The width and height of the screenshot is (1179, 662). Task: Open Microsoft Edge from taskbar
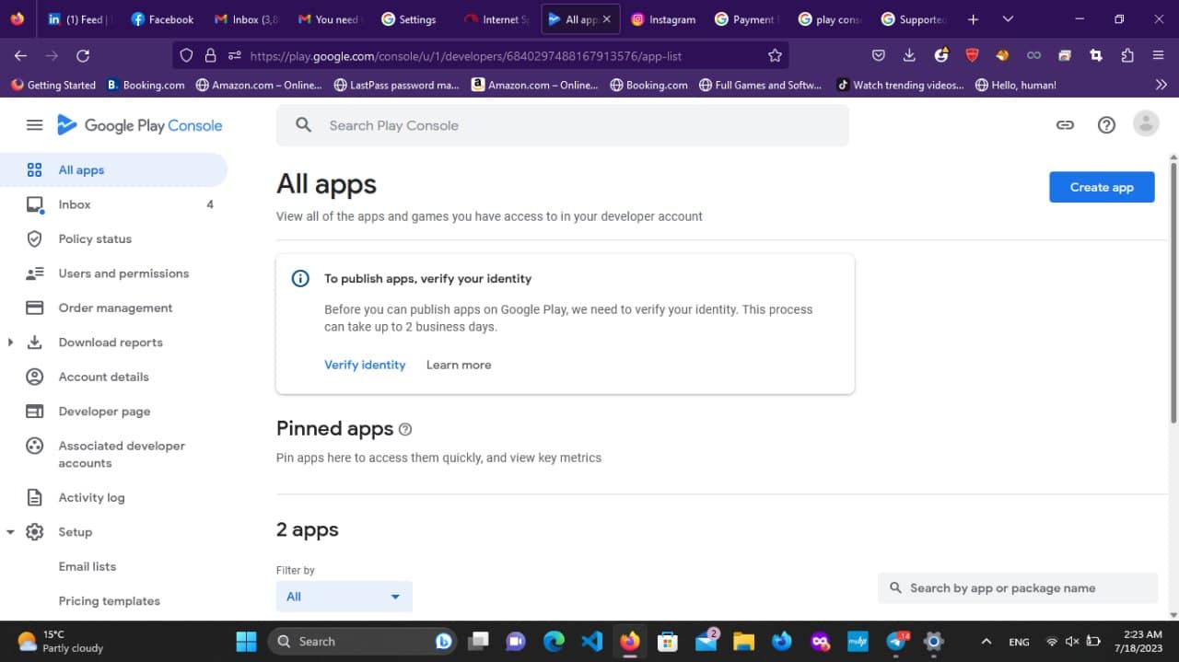(x=554, y=641)
